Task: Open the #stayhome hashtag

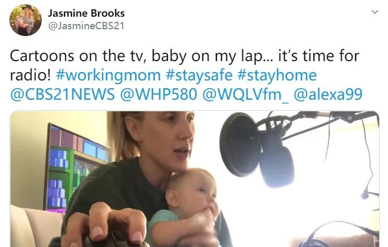Action: coord(277,75)
